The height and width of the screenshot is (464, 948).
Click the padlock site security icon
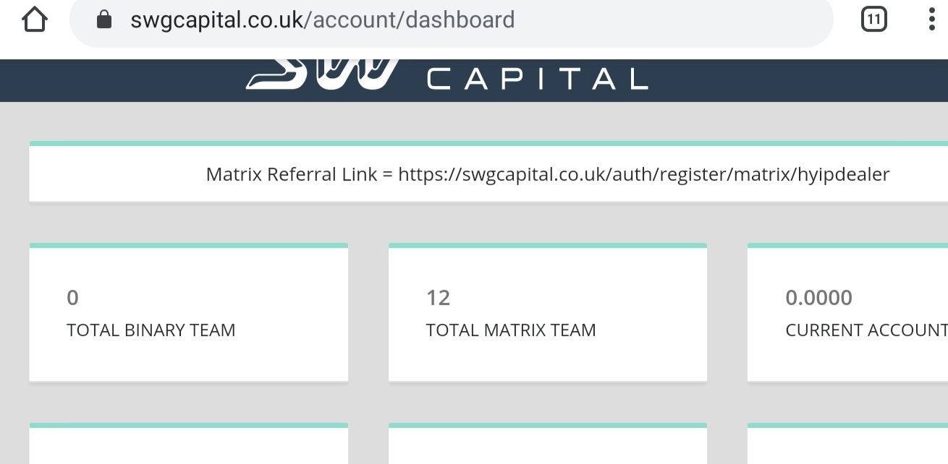pos(104,20)
